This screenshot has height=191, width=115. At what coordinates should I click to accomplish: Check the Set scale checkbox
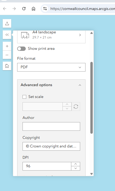pyautogui.click(x=24, y=97)
